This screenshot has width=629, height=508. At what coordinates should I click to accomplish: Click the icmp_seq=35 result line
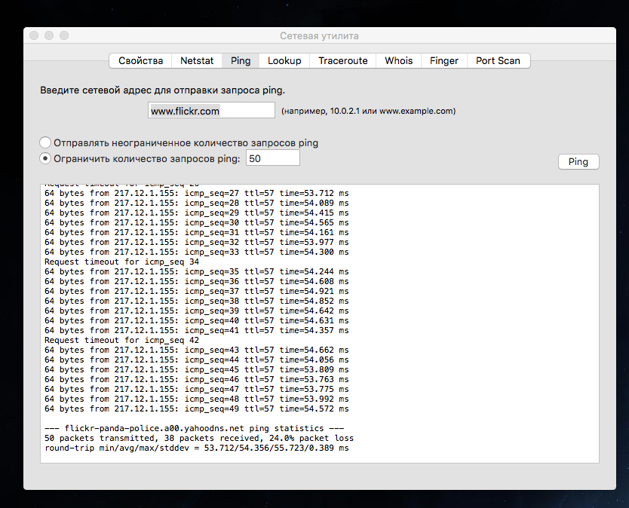pyautogui.click(x=197, y=272)
